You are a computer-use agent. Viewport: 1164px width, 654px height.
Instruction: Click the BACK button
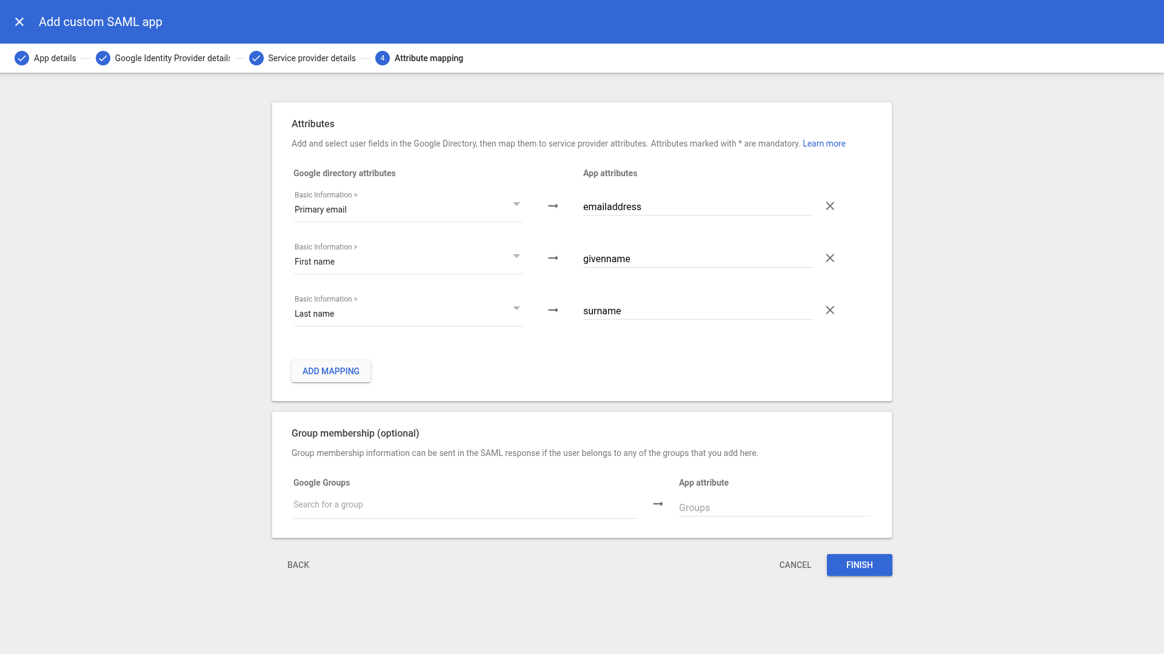(x=298, y=564)
